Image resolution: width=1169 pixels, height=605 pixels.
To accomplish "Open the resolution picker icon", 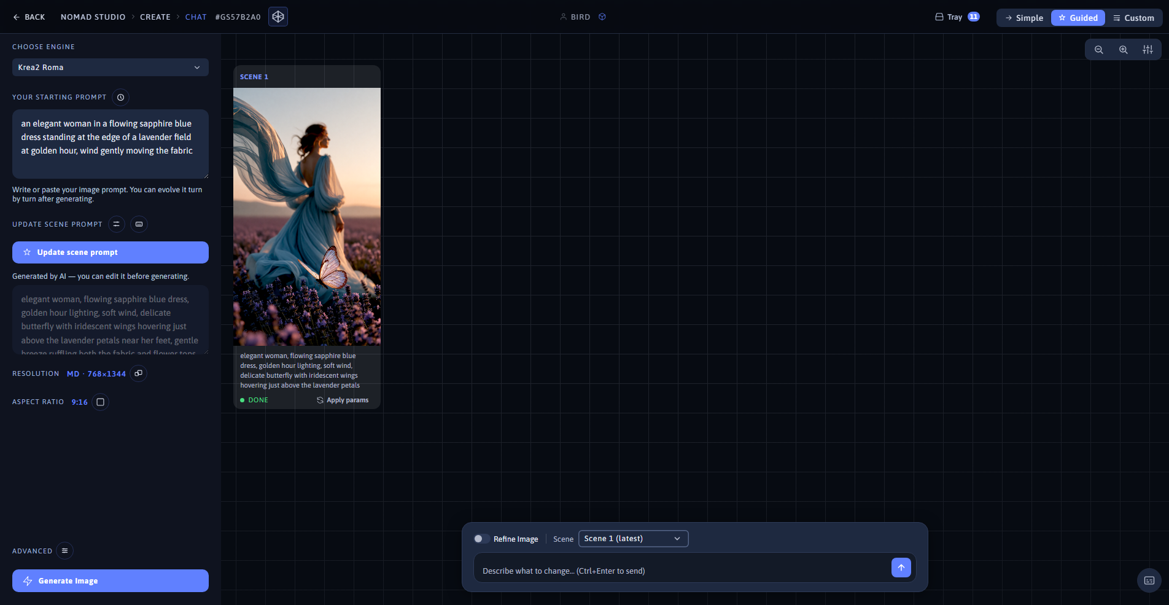I will [x=139, y=373].
